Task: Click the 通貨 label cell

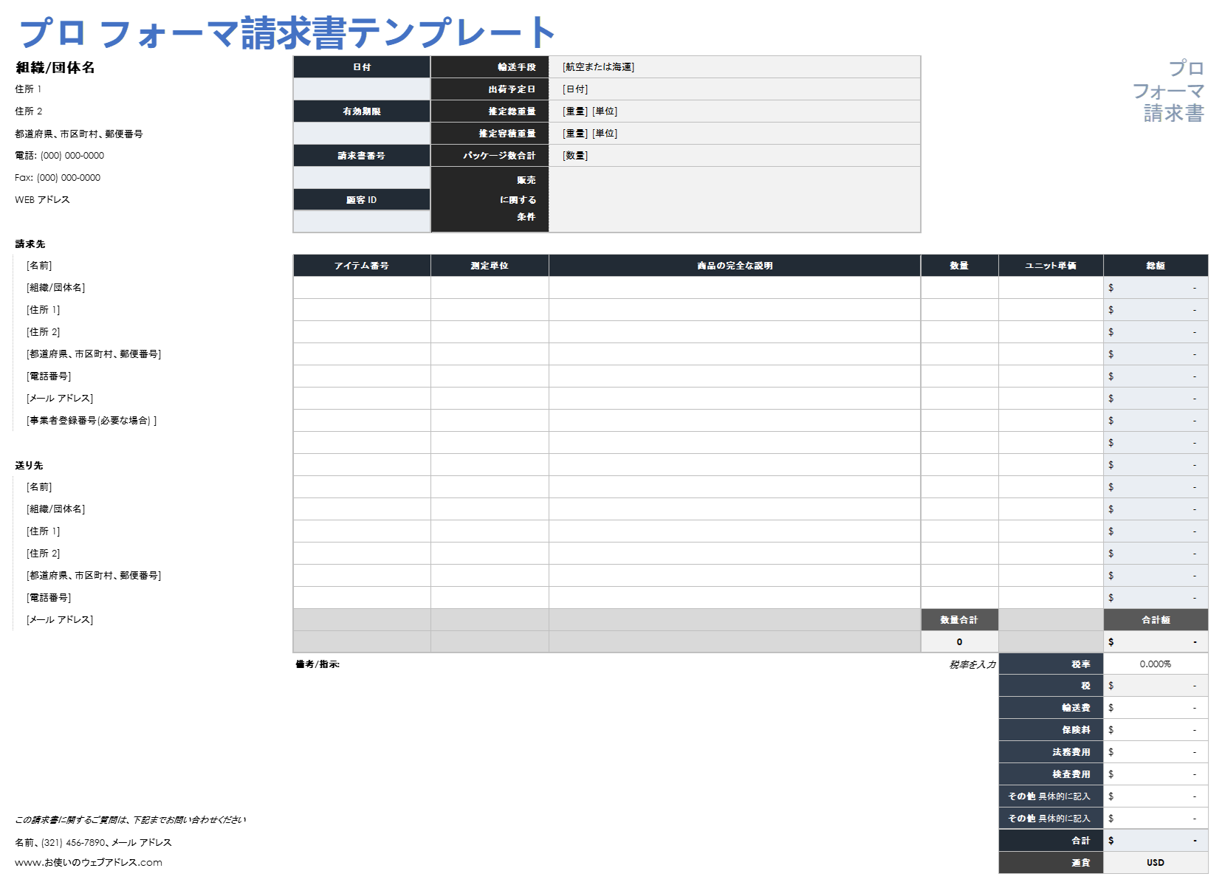Action: coord(1051,863)
